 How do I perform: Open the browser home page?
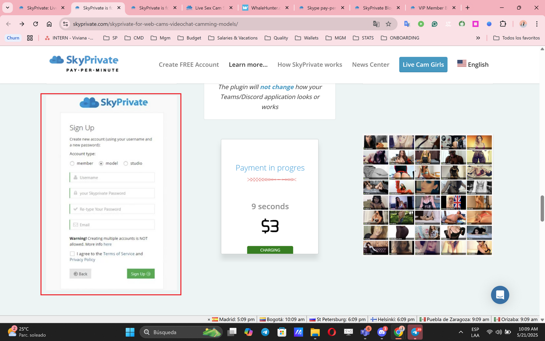click(49, 24)
